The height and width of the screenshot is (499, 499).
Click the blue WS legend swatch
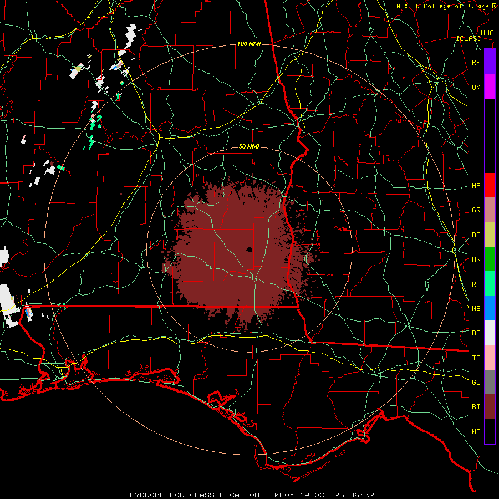pyautogui.click(x=490, y=308)
